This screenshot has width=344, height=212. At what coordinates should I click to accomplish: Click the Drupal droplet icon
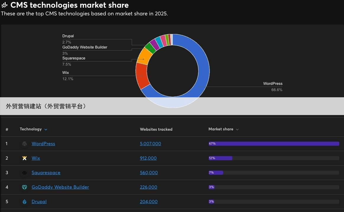(25, 202)
